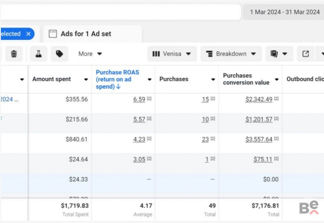
Task: Click the Be watermark logo
Action: (309, 207)
